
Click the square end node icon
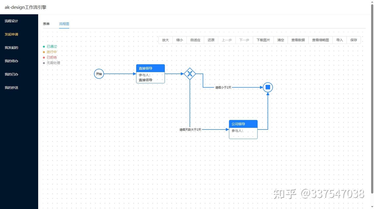(x=268, y=87)
